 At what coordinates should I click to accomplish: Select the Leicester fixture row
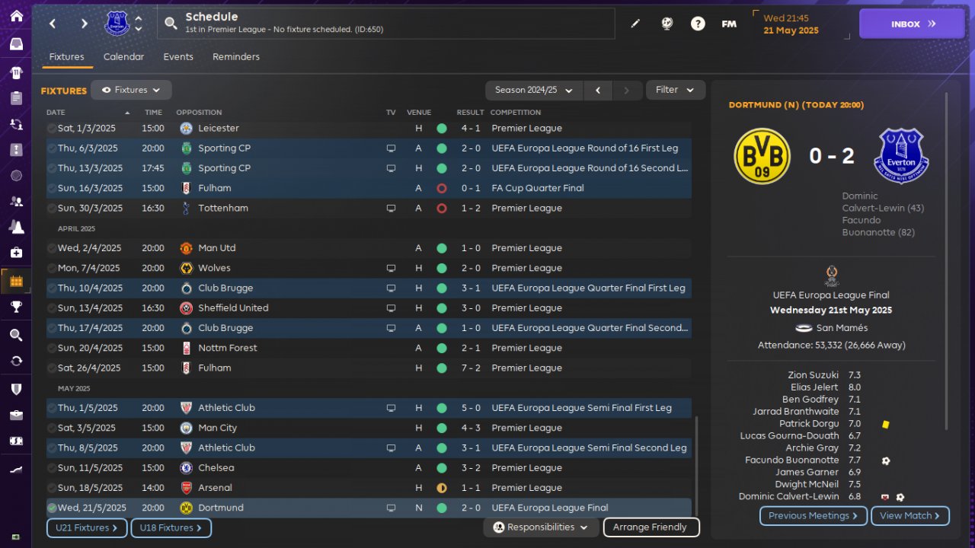point(369,129)
